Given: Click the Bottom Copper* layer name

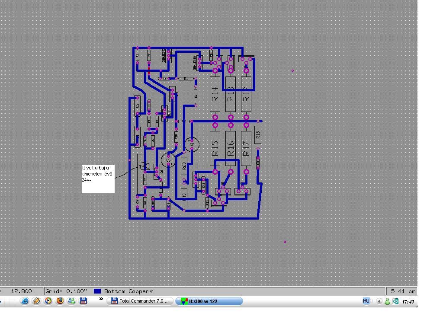Looking at the screenshot, I should 128,291.
